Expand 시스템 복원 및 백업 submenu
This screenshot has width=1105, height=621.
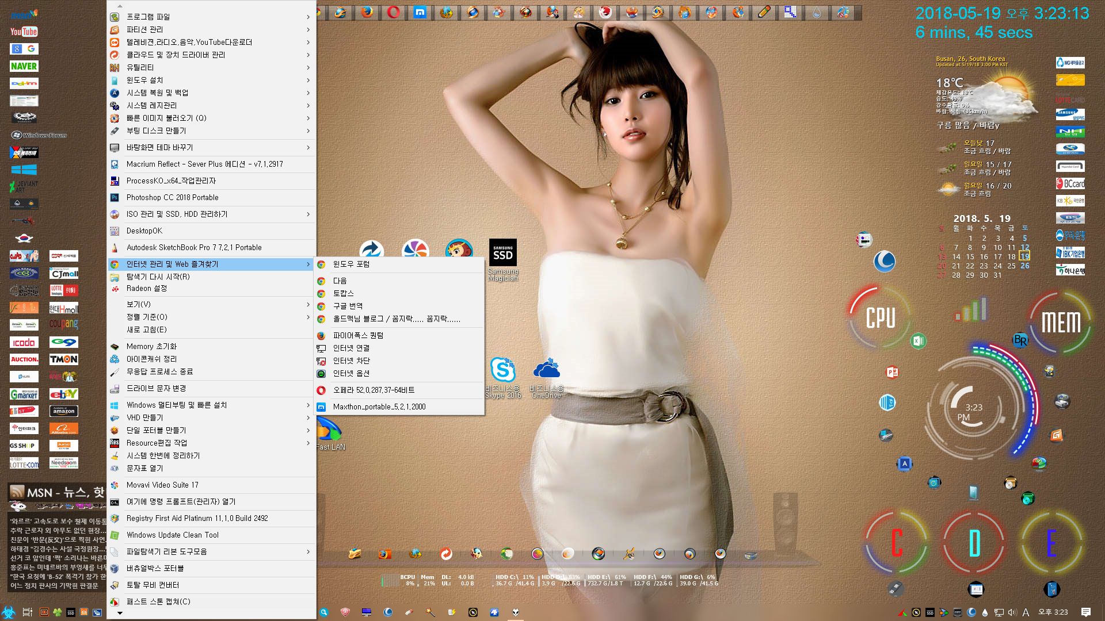tap(211, 93)
